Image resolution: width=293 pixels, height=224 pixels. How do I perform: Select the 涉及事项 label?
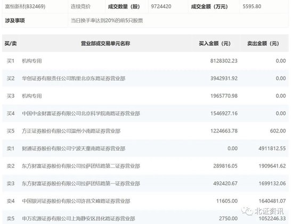click(15, 21)
